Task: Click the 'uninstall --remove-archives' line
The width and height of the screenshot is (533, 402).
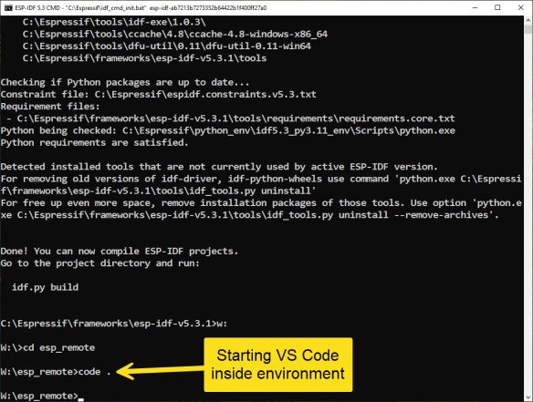Action: (x=250, y=215)
